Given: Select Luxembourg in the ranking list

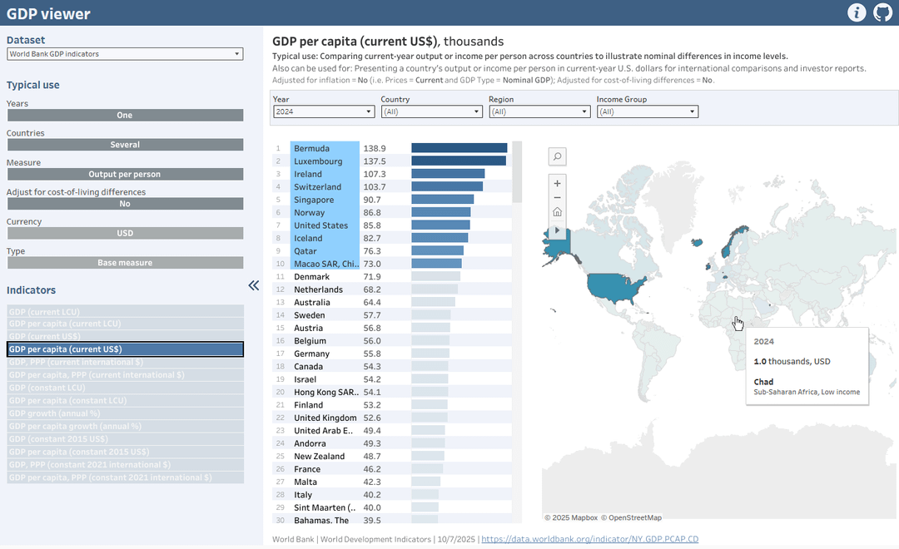Looking at the screenshot, I should pyautogui.click(x=318, y=161).
